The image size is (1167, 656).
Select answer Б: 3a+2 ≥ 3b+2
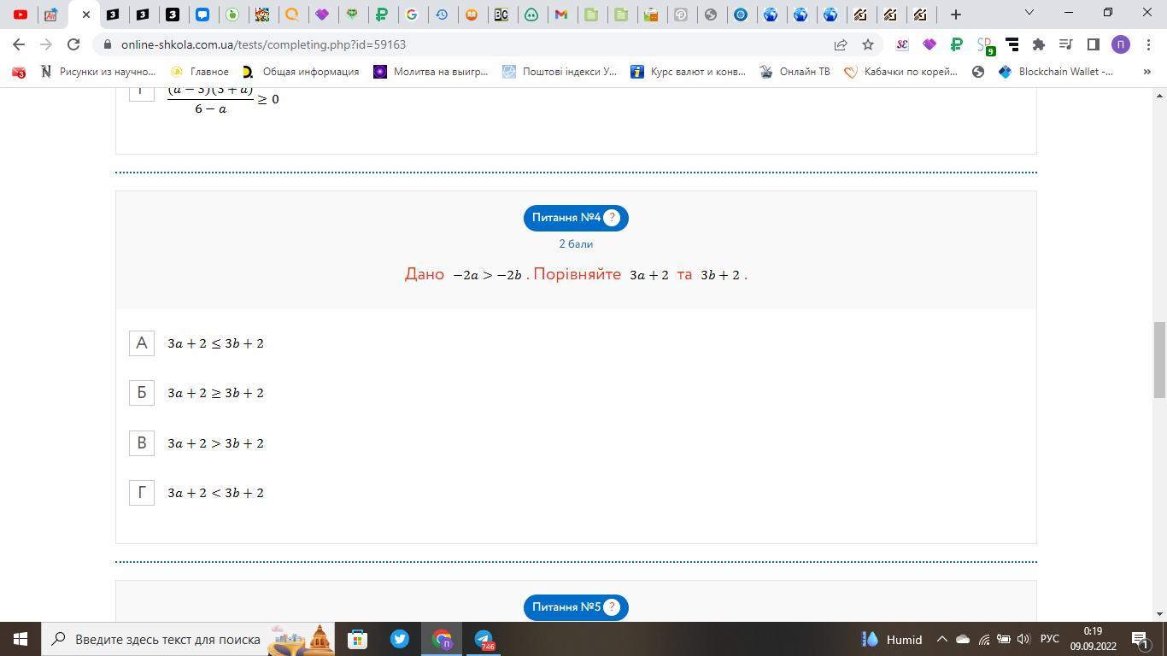click(142, 393)
